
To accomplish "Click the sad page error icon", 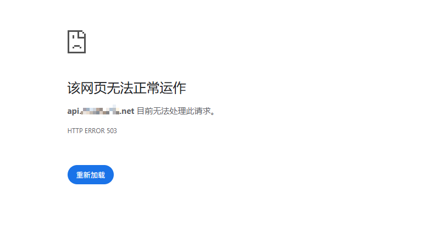I will pos(76,42).
